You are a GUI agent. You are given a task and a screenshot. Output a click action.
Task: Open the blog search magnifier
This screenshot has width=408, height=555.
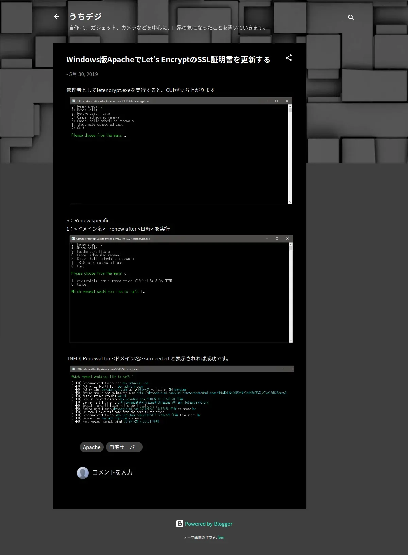point(351,17)
